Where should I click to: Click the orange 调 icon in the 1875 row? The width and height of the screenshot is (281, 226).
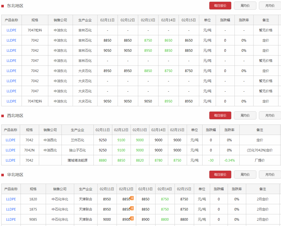tap(132, 208)
